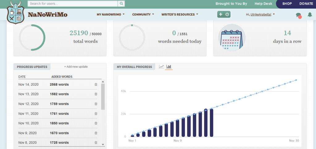Click the magnifier search button
Image resolution: width=316 pixels, height=149 pixels.
(121, 3)
